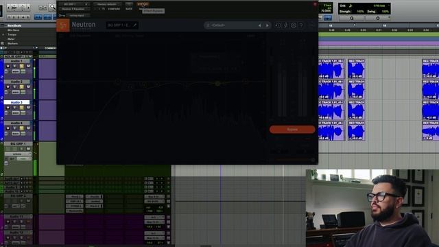Toggle SAFE automation in plugin header
Viewport: 439px width, 247px height.
[x=129, y=9]
